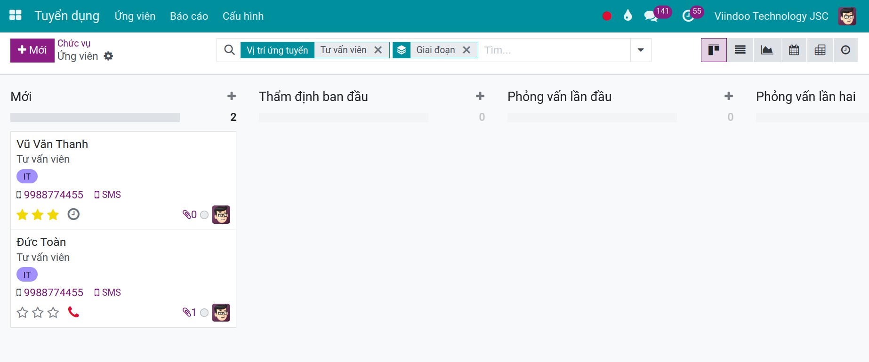The width and height of the screenshot is (869, 362).
Task: Click SMS link on Vũ Văn Thanh card
Action: pyautogui.click(x=108, y=195)
